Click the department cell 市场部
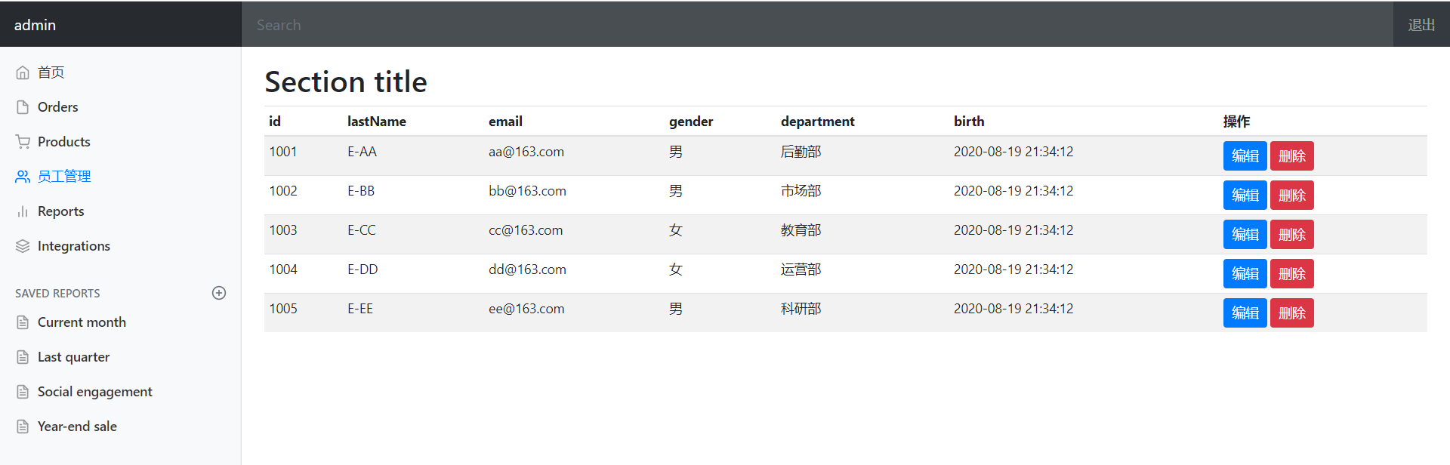 click(801, 191)
